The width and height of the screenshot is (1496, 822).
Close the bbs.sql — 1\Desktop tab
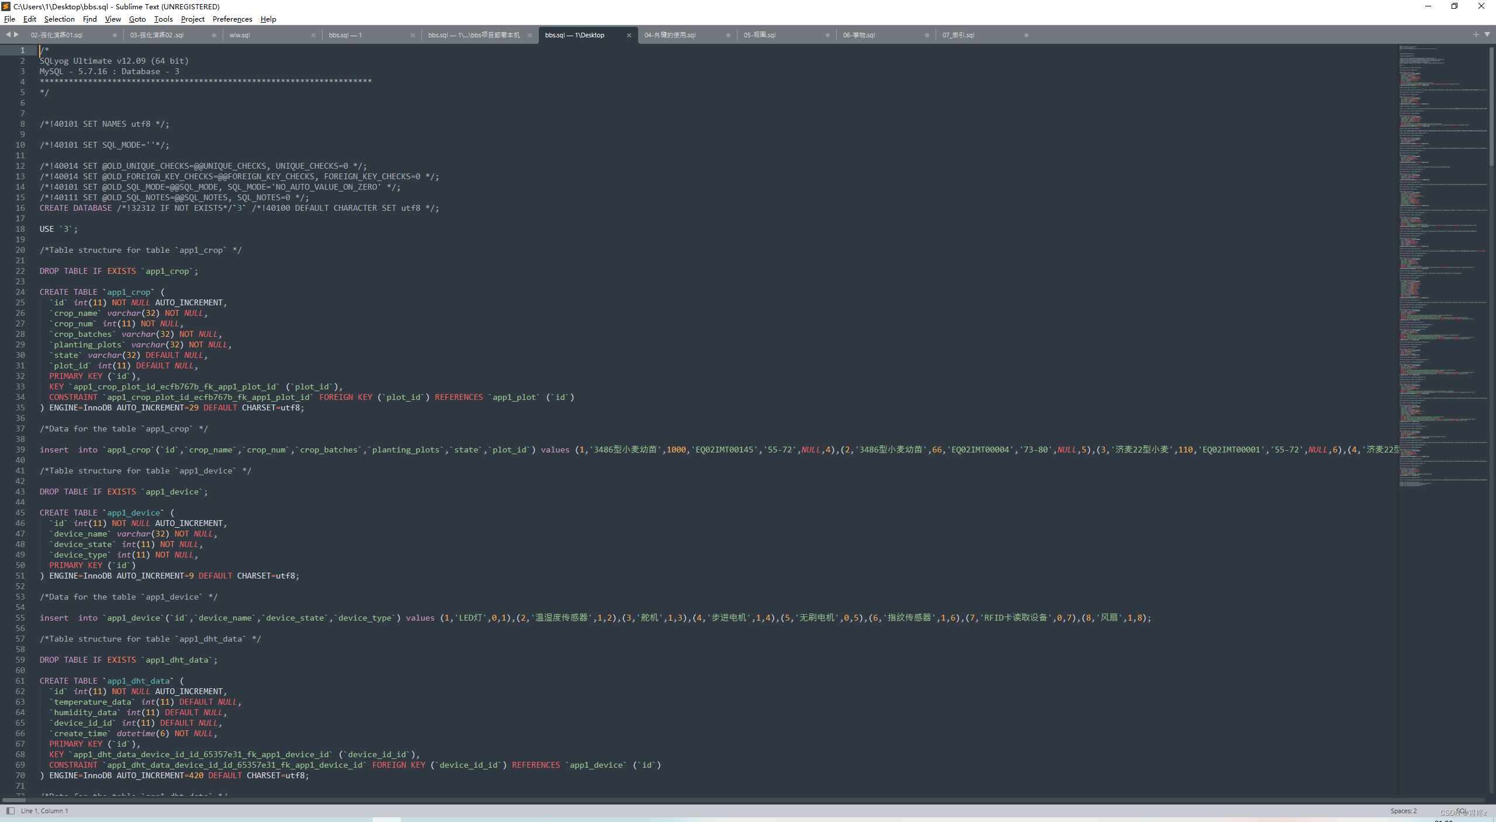[628, 35]
